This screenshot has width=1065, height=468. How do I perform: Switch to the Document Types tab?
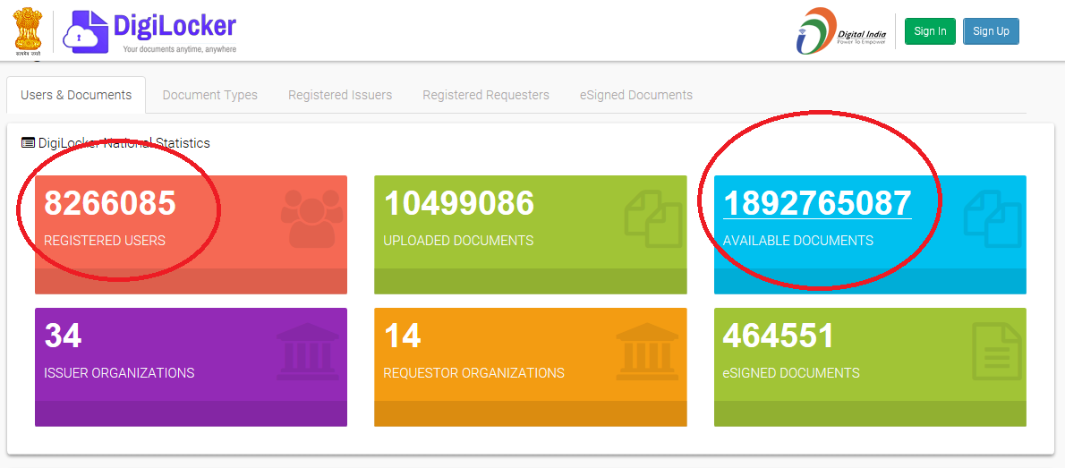point(210,95)
